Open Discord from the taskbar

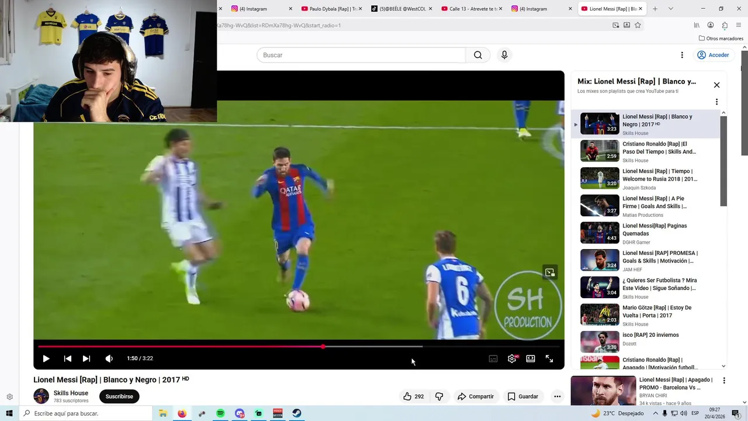(x=240, y=413)
